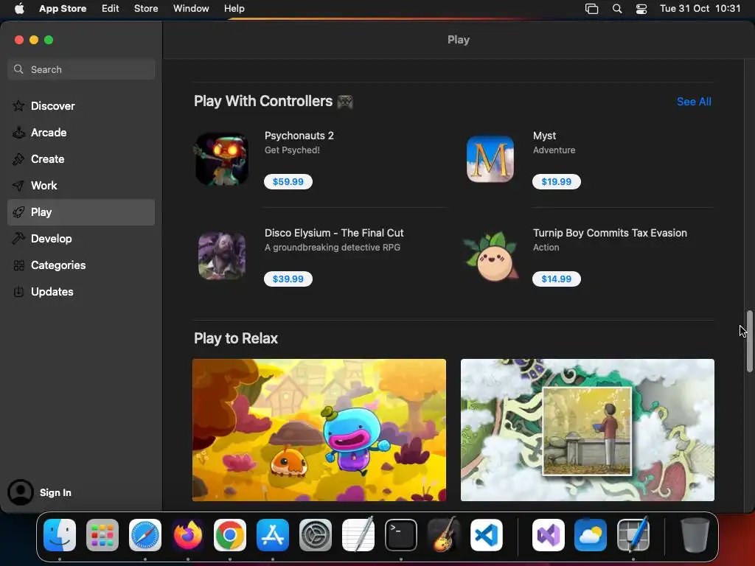This screenshot has width=755, height=566.
Task: Open Control Center in menu bar
Action: (641, 9)
